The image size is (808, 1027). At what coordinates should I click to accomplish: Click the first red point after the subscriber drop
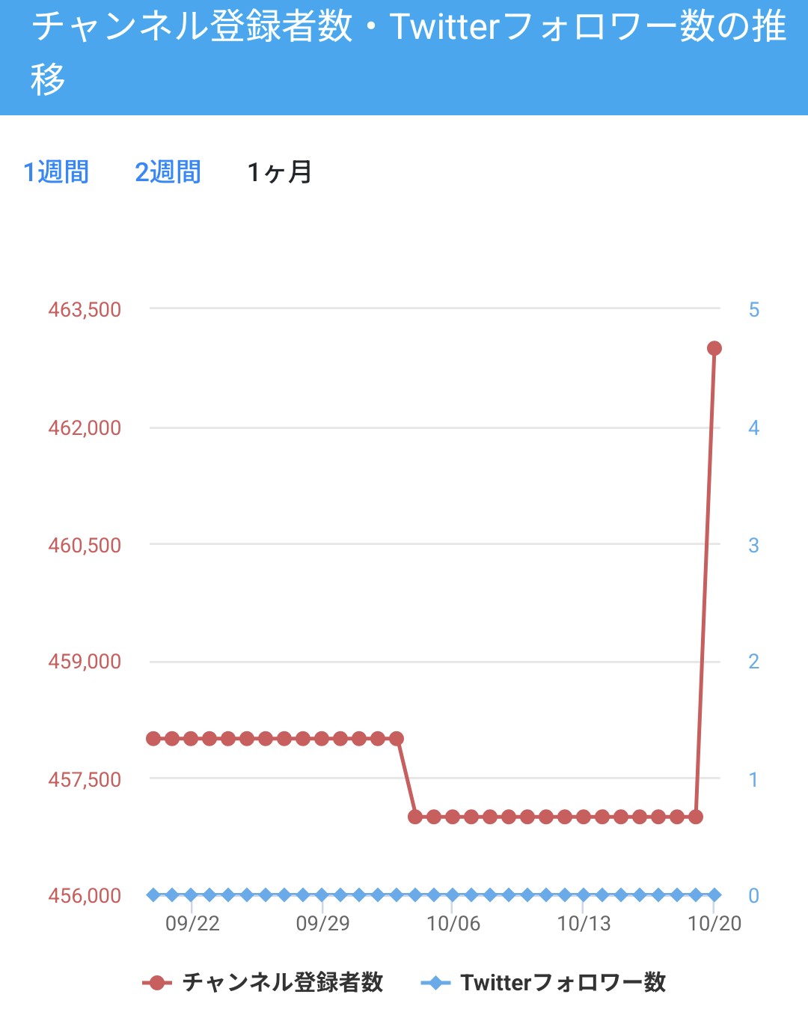tap(415, 817)
